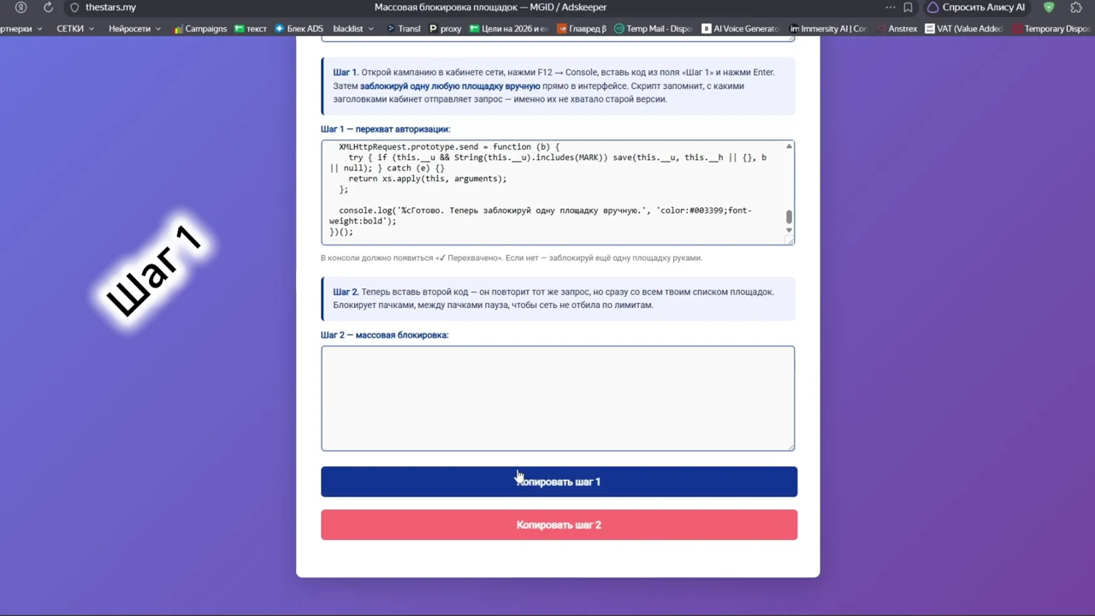The height and width of the screenshot is (616, 1095).
Task: Open the extensions puzzle icon
Action: (1076, 8)
